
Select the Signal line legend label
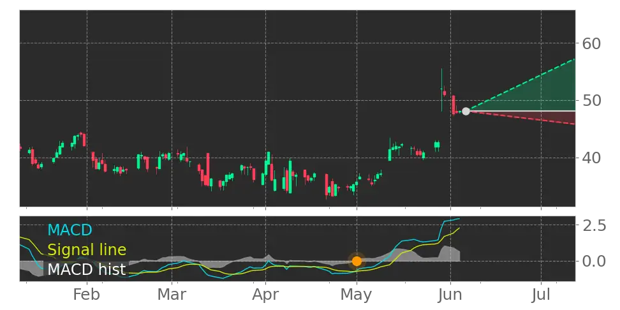87,249
